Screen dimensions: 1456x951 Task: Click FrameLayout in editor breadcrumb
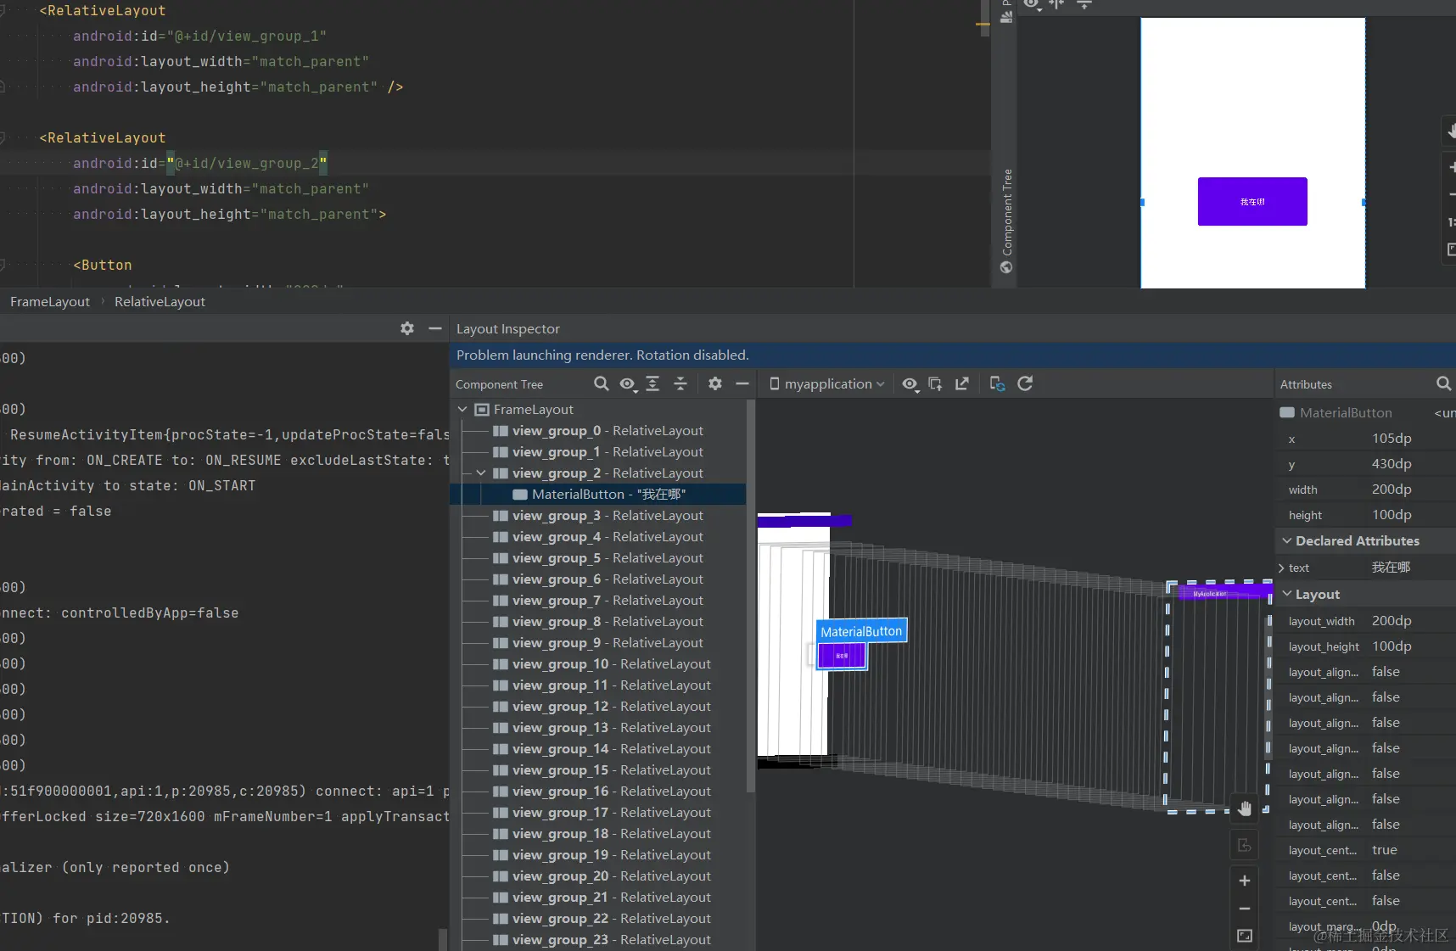click(50, 301)
